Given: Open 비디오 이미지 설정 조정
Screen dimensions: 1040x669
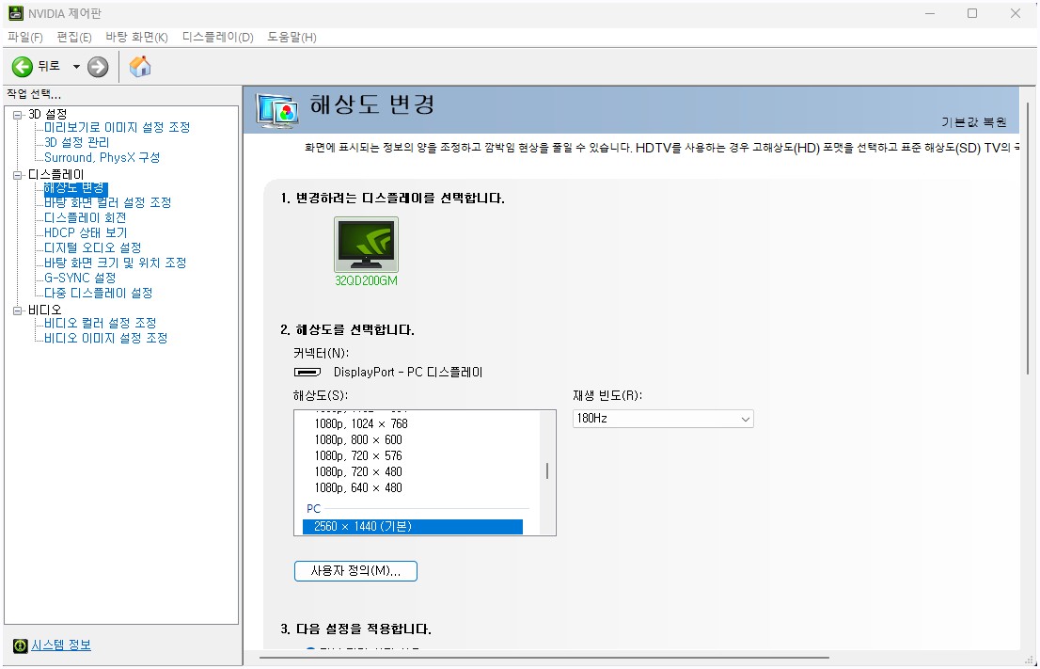Looking at the screenshot, I should (106, 339).
